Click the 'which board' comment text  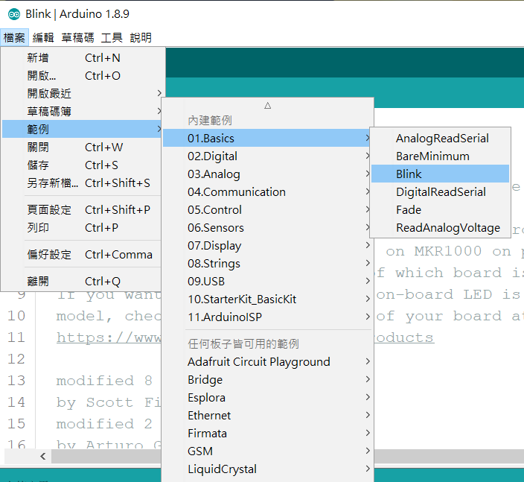449,273
